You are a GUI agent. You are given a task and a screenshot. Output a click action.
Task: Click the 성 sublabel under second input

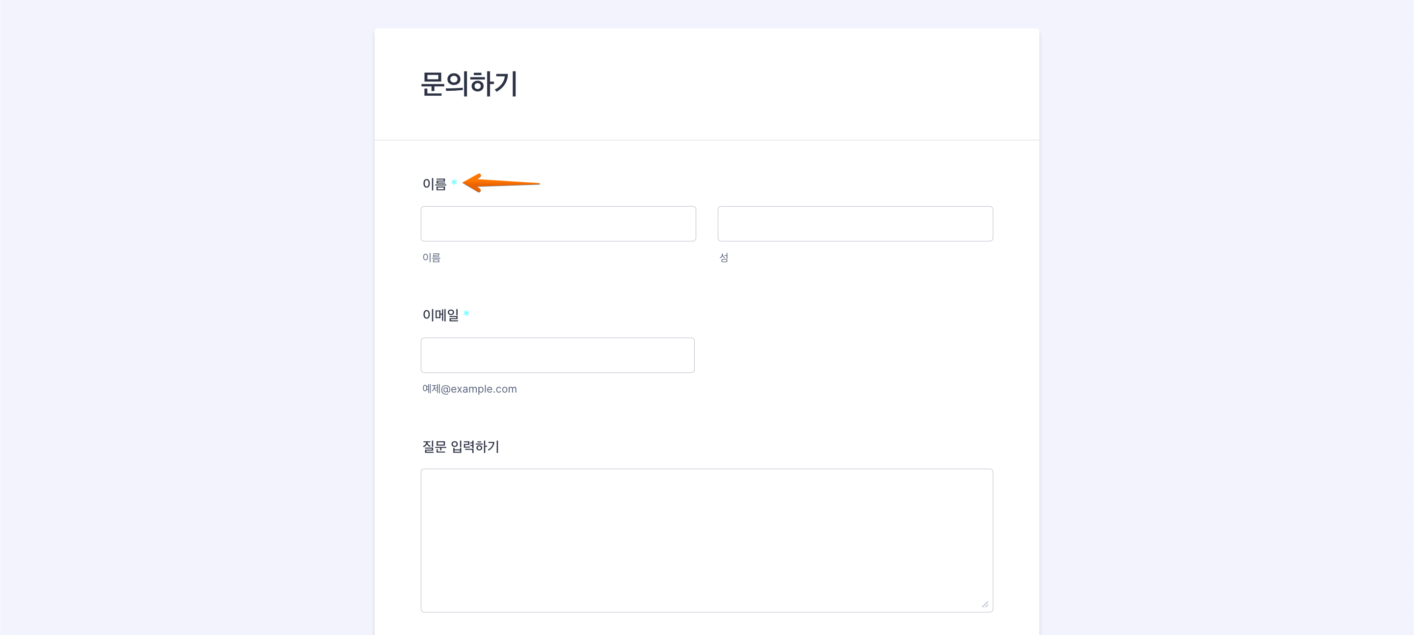724,258
